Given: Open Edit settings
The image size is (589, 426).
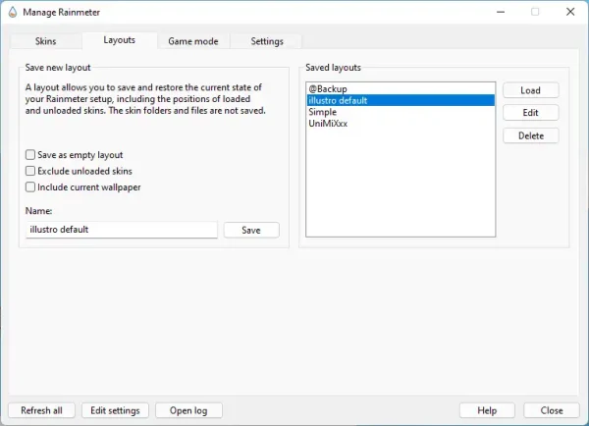Looking at the screenshot, I should click(x=115, y=410).
